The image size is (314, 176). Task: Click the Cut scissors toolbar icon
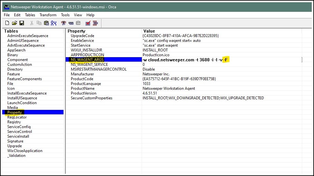pos(32,23)
